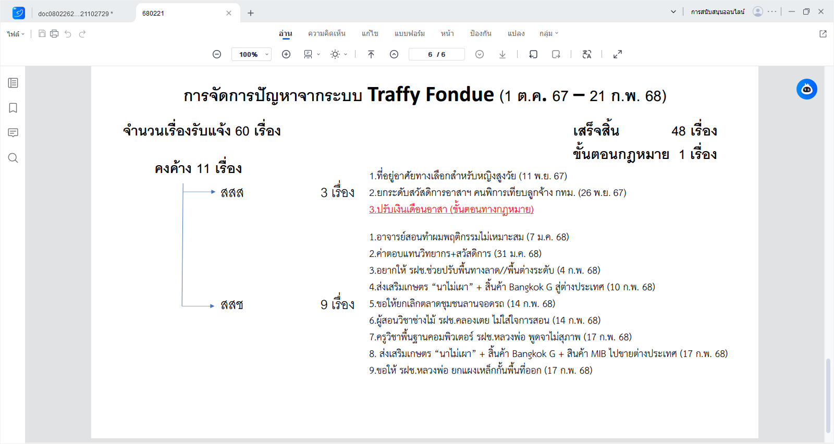Open the blue AI assistant button
834x444 pixels.
coord(807,89)
